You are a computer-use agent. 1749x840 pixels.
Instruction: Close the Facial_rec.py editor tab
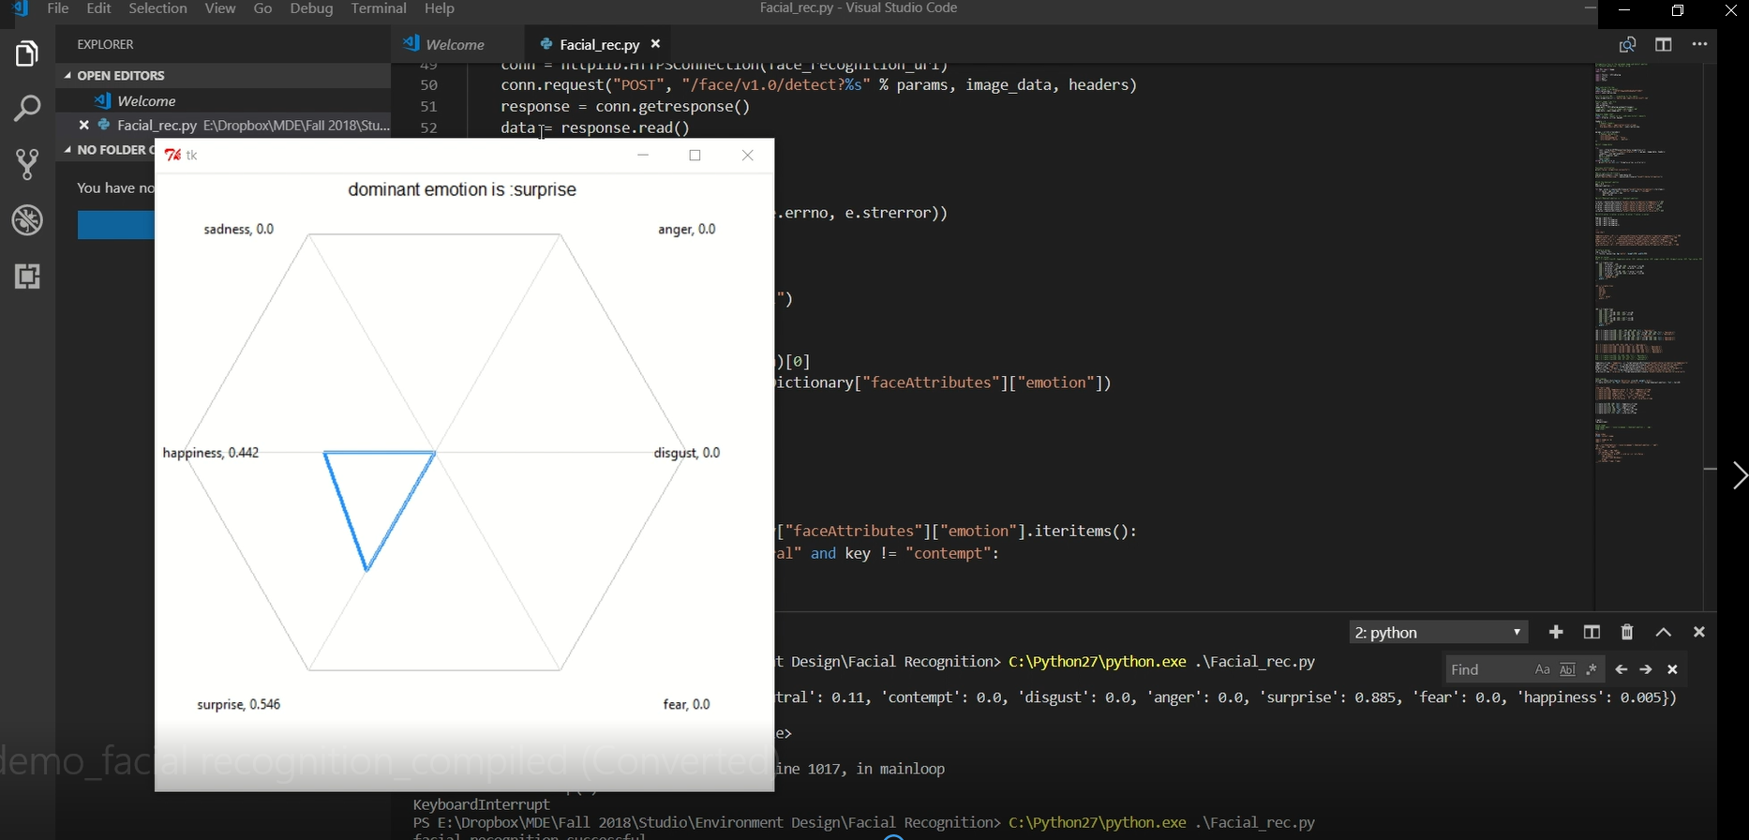pyautogui.click(x=656, y=44)
